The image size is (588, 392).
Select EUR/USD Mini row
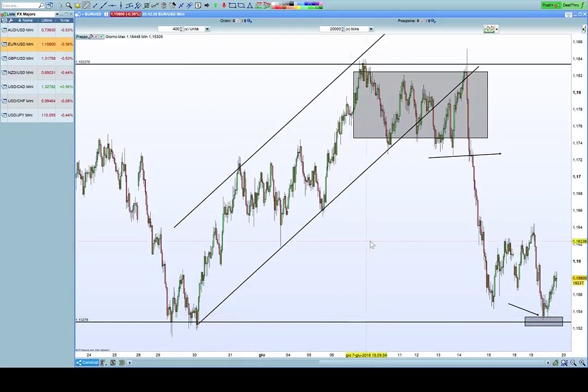[37, 44]
